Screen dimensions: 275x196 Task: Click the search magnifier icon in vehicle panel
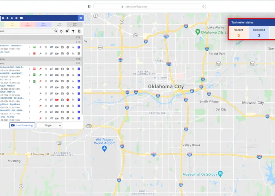pyautogui.click(x=56, y=31)
